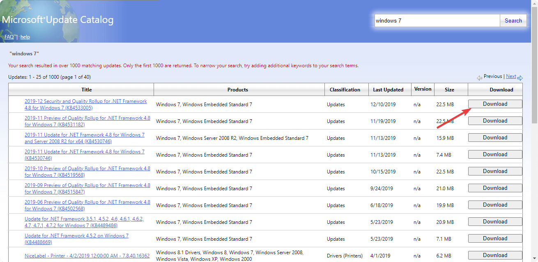
Task: Open the 2019-10 Preview of Quality Rollup KB4519568 link
Action: click(x=87, y=172)
